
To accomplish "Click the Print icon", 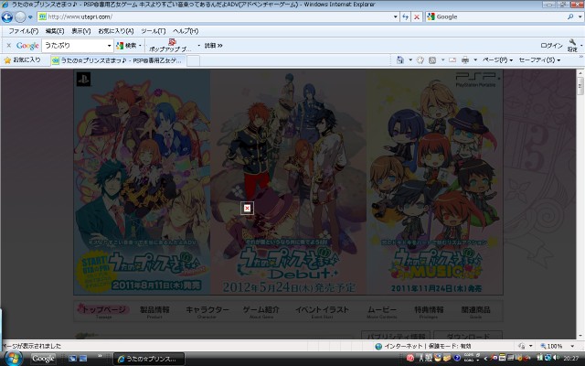I will [465, 60].
